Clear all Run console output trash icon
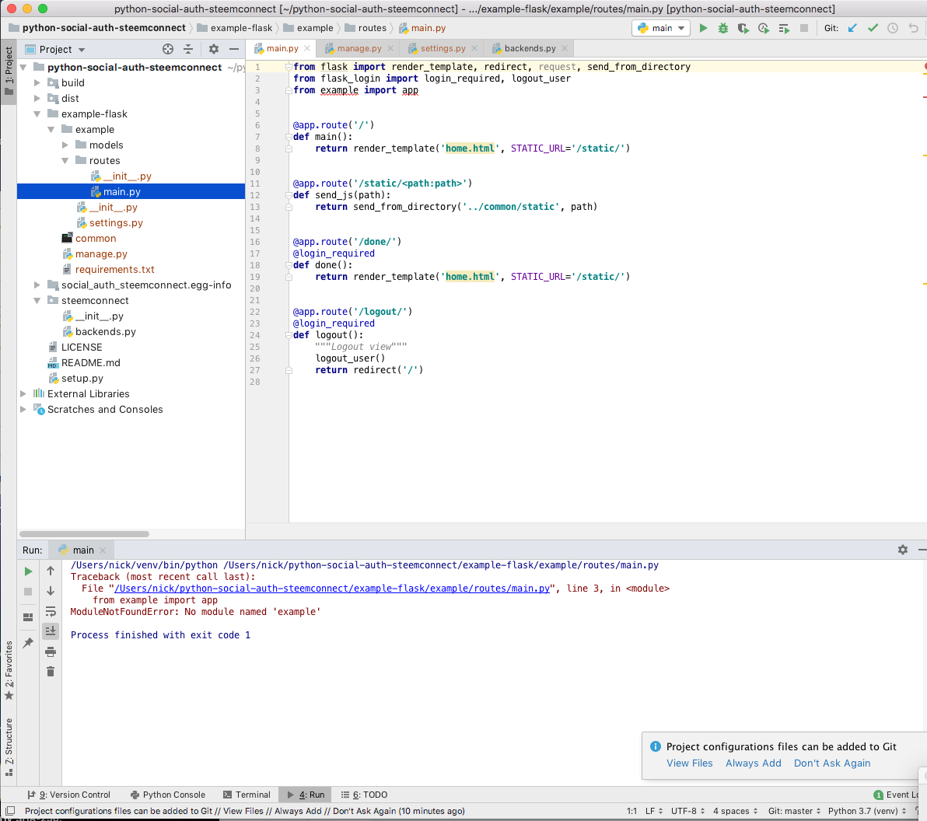Screen dimensions: 927x821 click(x=51, y=672)
